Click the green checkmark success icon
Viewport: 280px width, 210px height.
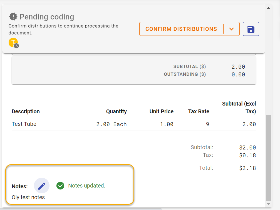[60, 186]
